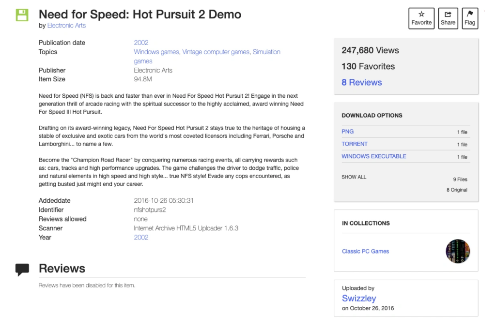
Task: Open the Electronic Arts author link
Action: (66, 26)
